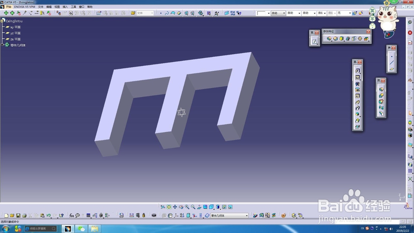Expand the Edge Fillet sub-options arrow
414x233 pixels.
click(x=332, y=41)
